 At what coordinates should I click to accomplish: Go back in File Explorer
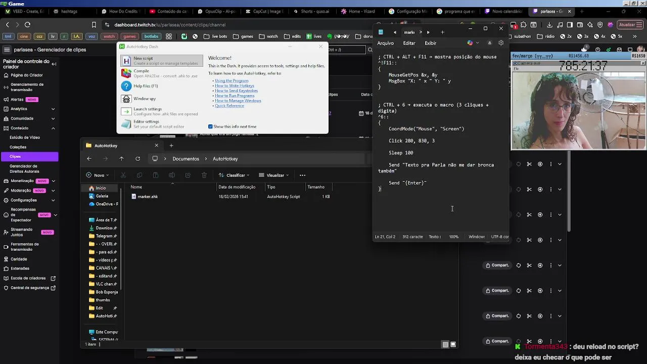[89, 159]
